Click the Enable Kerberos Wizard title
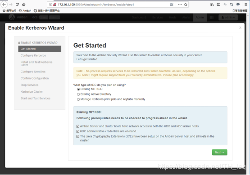 (x=36, y=28)
